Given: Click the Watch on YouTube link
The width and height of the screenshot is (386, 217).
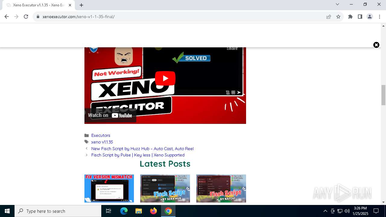Looking at the screenshot, I should point(110,115).
